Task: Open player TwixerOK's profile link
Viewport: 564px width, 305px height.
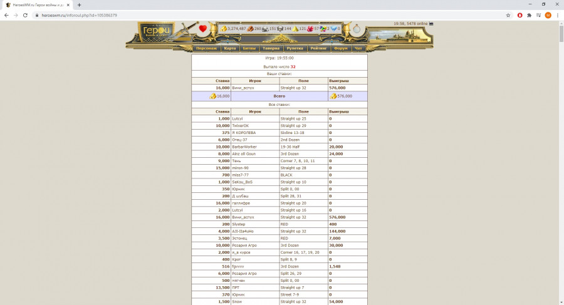Action: tap(241, 125)
